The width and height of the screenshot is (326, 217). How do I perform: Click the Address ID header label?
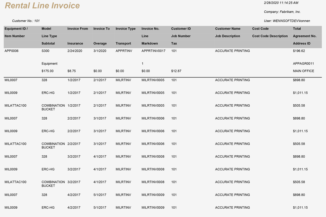[301, 44]
